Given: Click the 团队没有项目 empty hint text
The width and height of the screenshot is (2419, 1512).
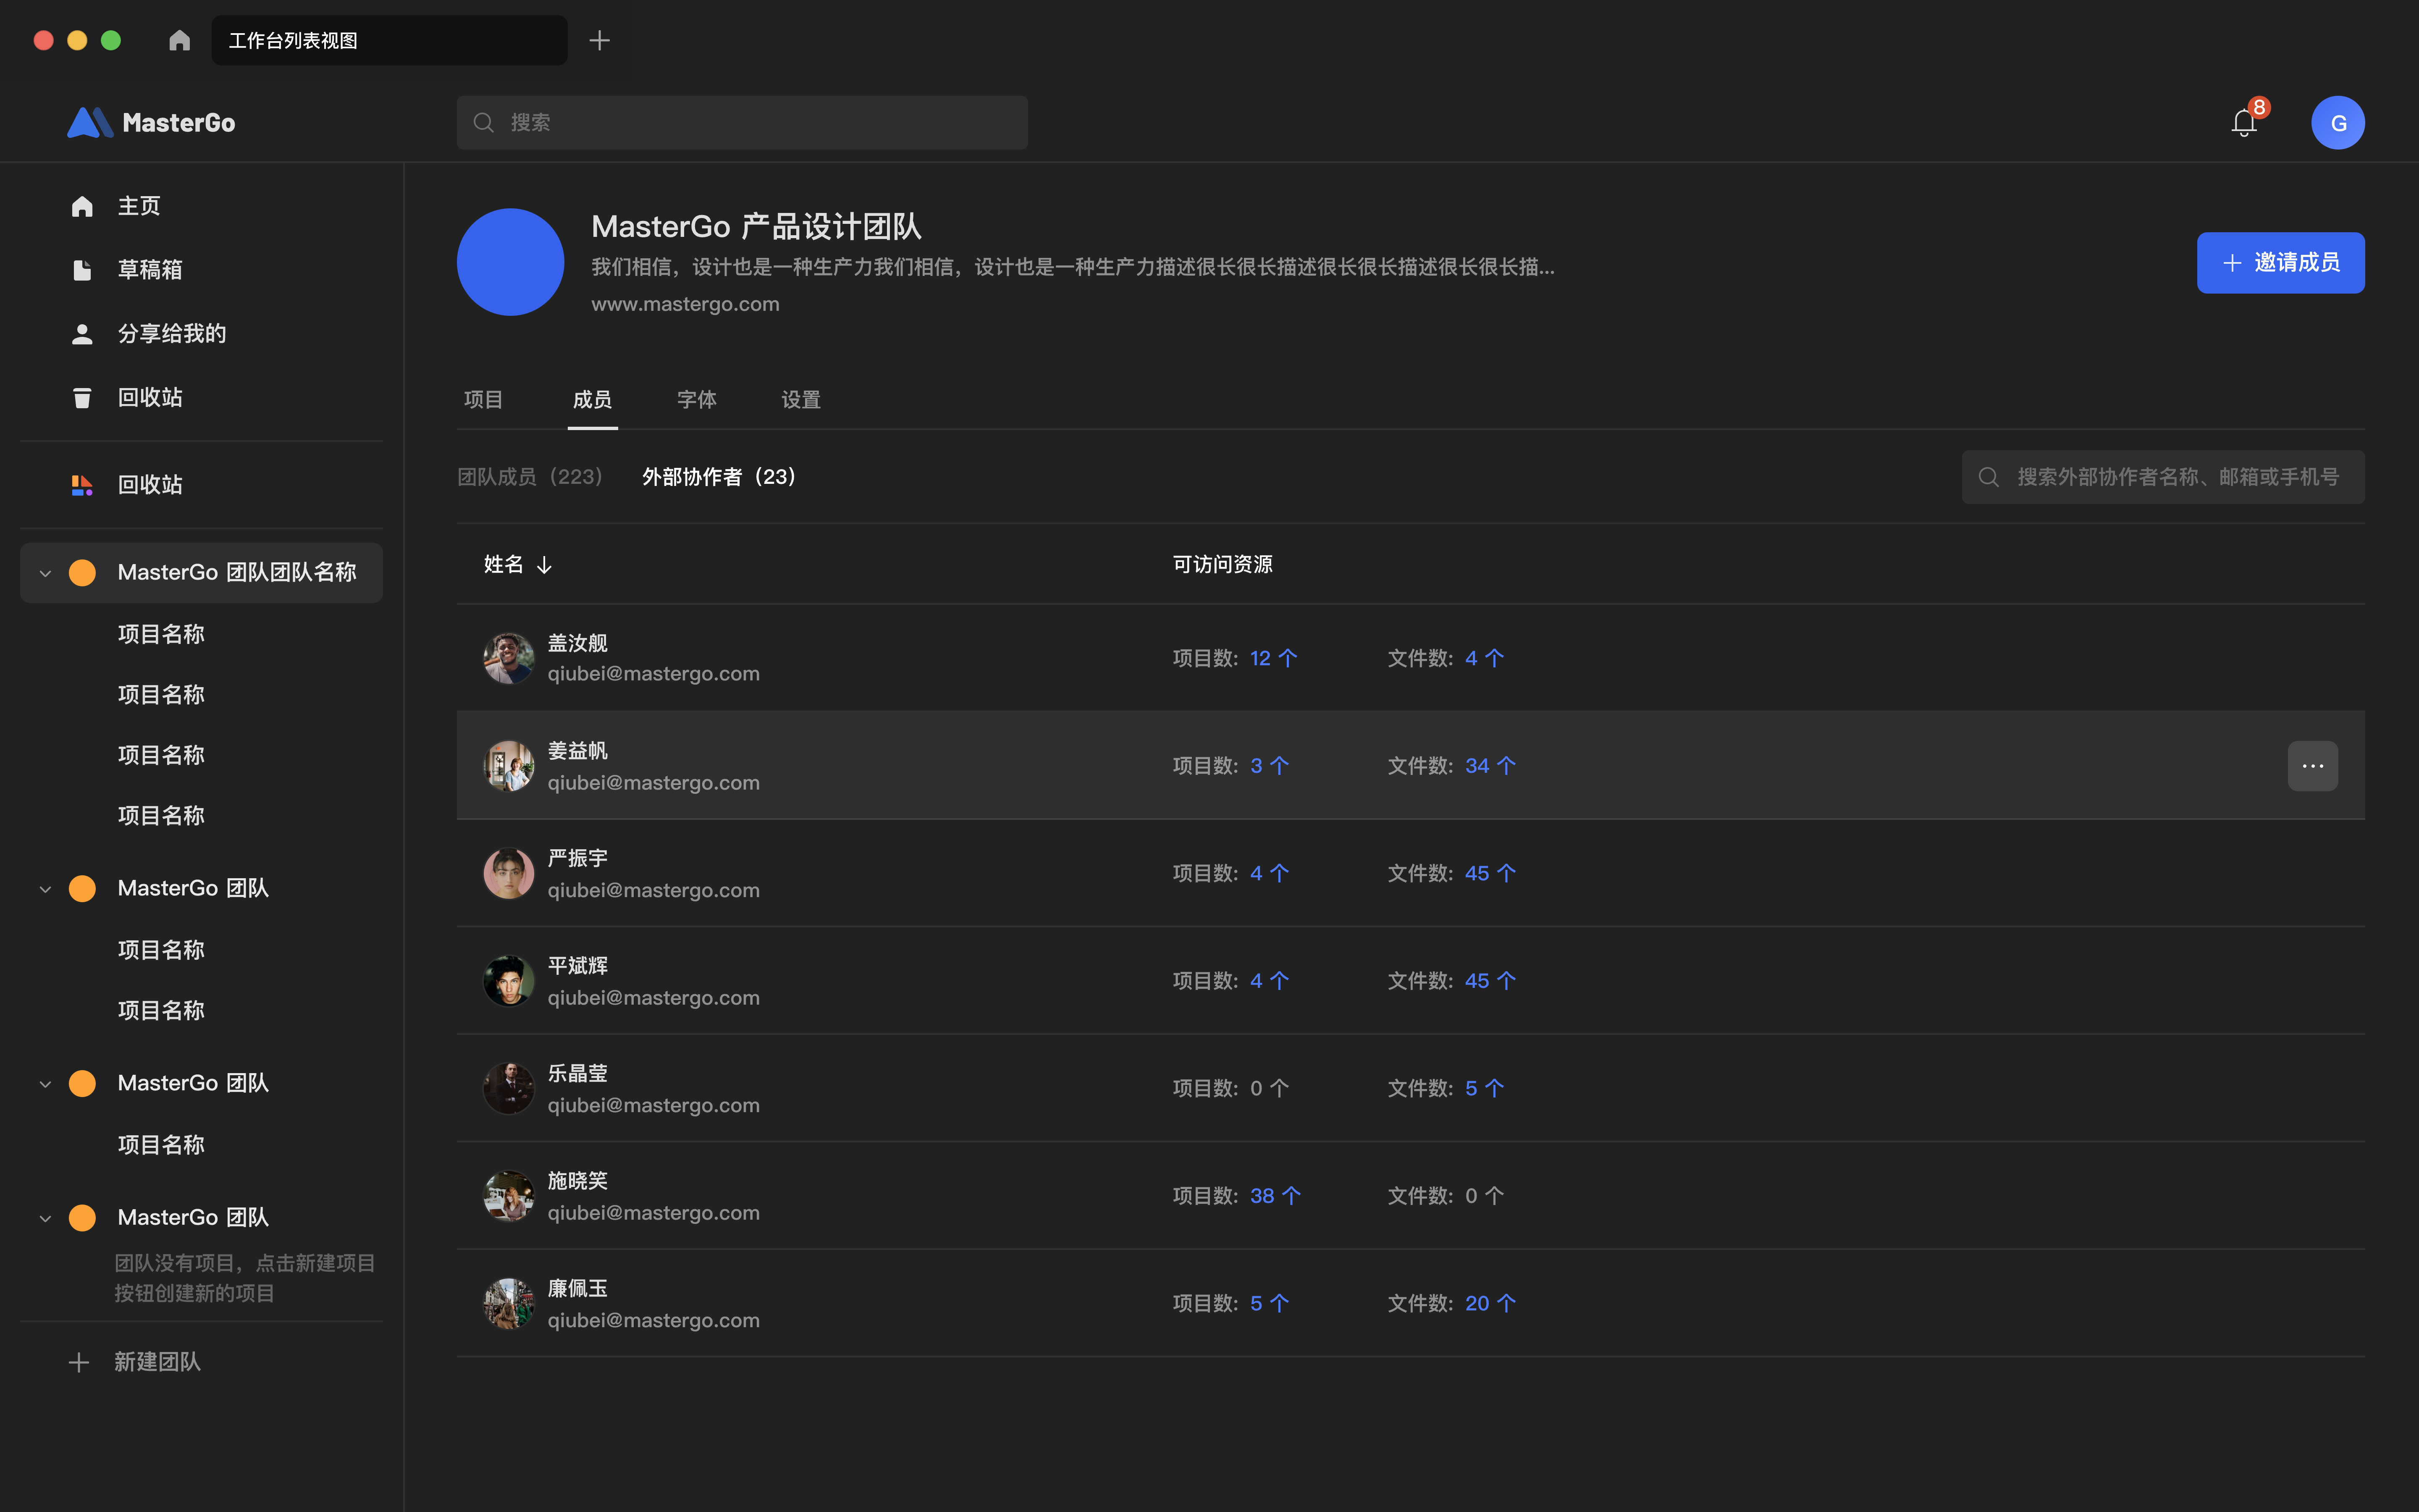Looking at the screenshot, I should click(x=245, y=1278).
